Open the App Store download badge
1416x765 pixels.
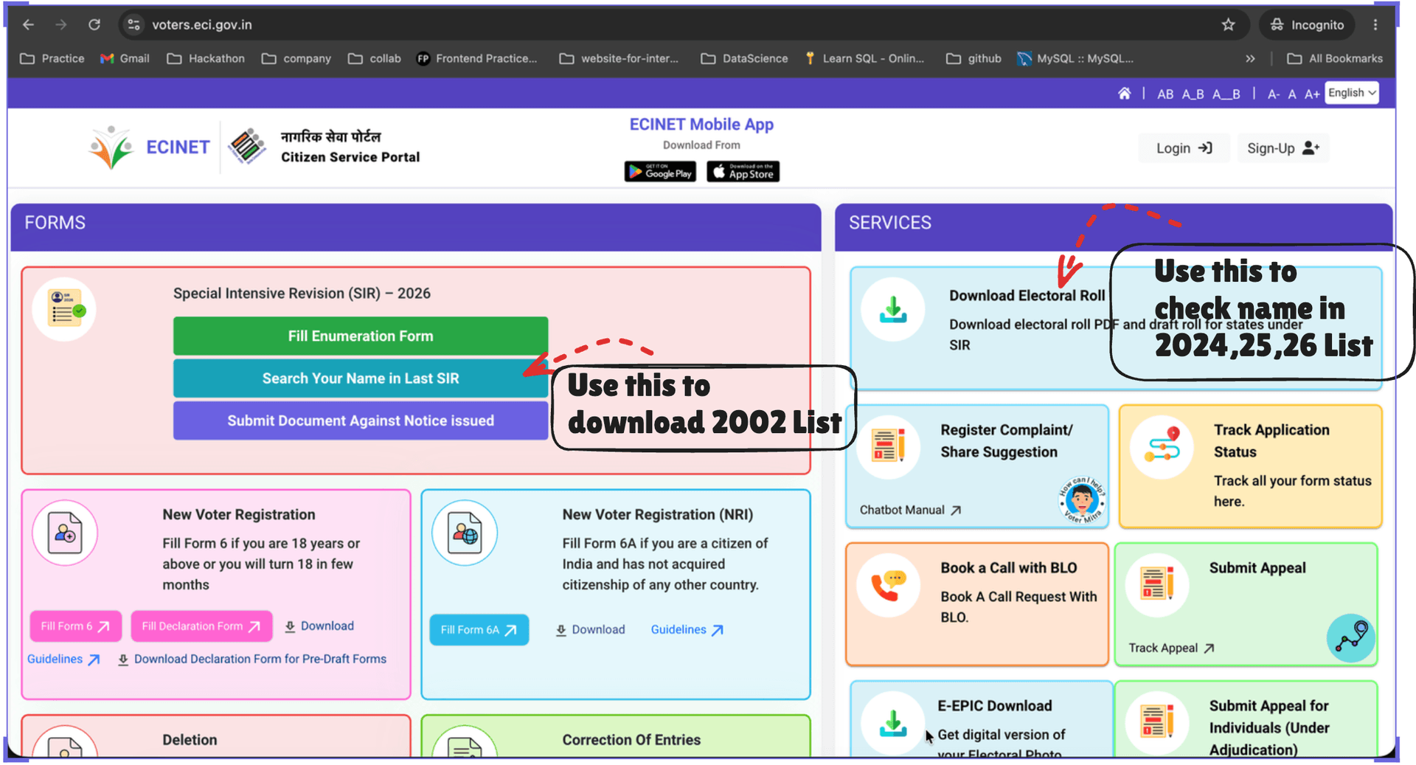743,171
